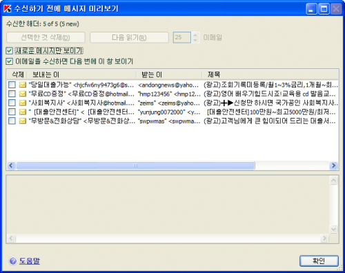Screen dimensions: 345x273
Task: Increase email count with up spinner arrow
Action: [x=195, y=35]
